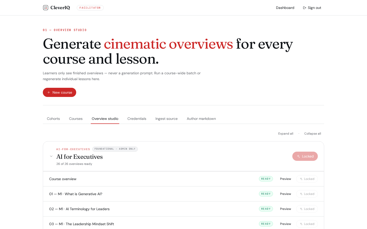Open the Dashboard link
The width and height of the screenshot is (367, 229).
285,8
